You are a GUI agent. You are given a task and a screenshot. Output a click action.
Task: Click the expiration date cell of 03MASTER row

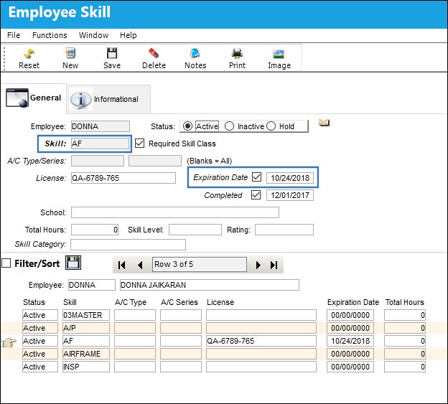pyautogui.click(x=350, y=315)
